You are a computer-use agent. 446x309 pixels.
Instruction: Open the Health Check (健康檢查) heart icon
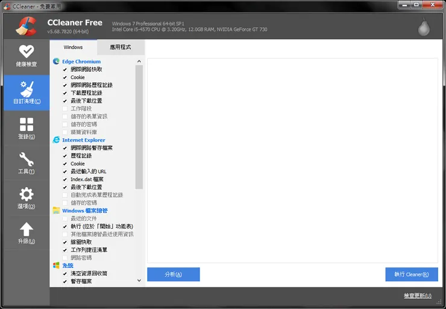27,51
